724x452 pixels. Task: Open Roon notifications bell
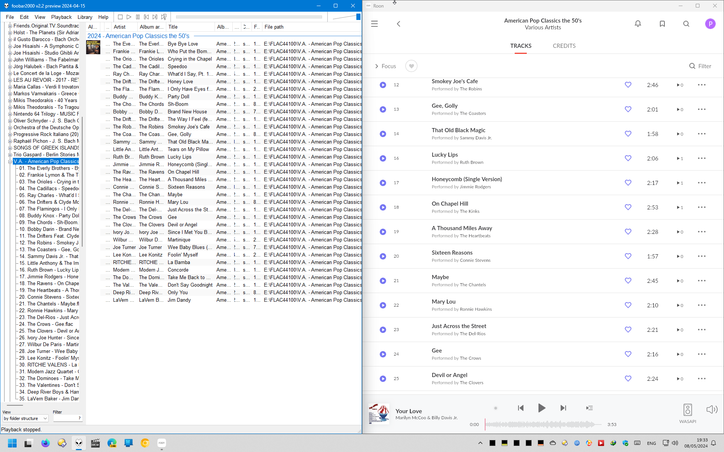638,24
